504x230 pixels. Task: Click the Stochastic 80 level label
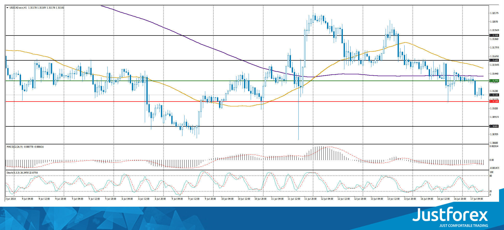click(x=491, y=176)
